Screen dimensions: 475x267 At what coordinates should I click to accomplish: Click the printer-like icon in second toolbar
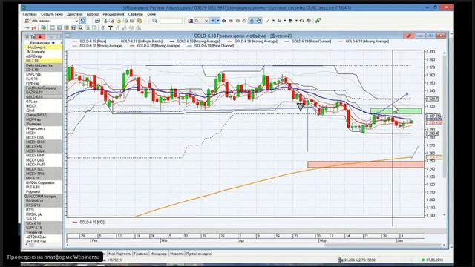click(x=73, y=28)
